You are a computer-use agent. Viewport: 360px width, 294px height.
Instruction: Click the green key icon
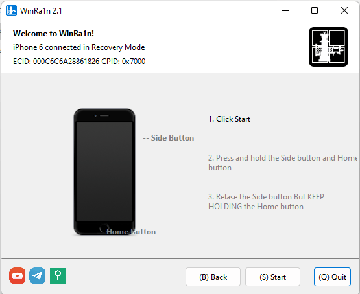click(58, 276)
